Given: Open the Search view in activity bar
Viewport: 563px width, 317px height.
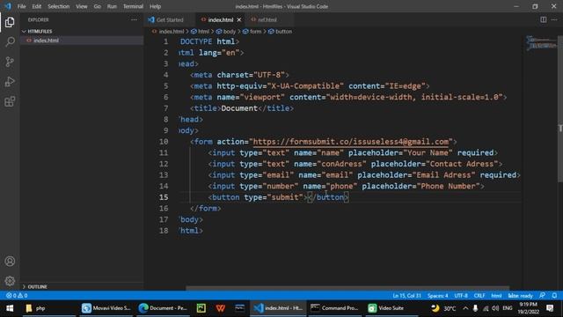Looking at the screenshot, I should point(10,42).
